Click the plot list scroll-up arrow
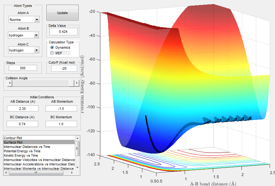 click(77, 138)
